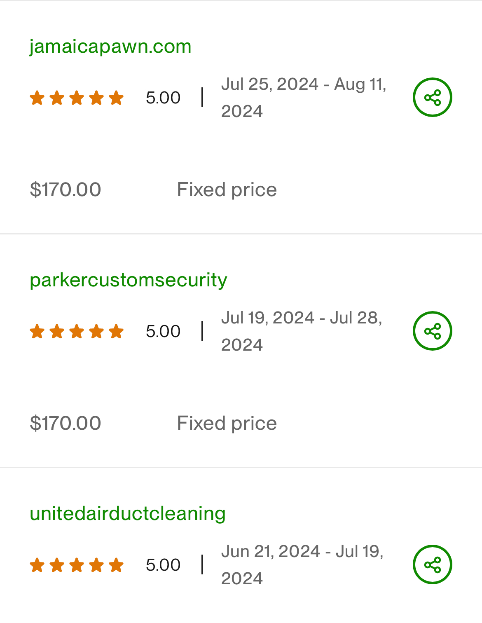Click last star of parkercustomsecurity rating

pos(116,331)
